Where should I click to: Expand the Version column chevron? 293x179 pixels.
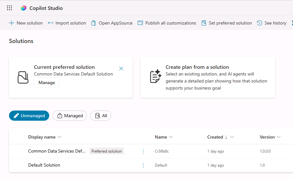[x=279, y=137]
